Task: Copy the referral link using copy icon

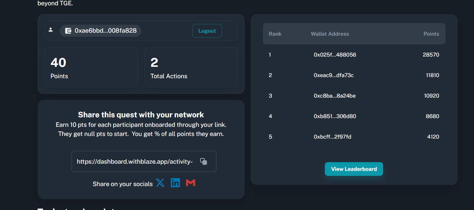Action: pos(204,161)
